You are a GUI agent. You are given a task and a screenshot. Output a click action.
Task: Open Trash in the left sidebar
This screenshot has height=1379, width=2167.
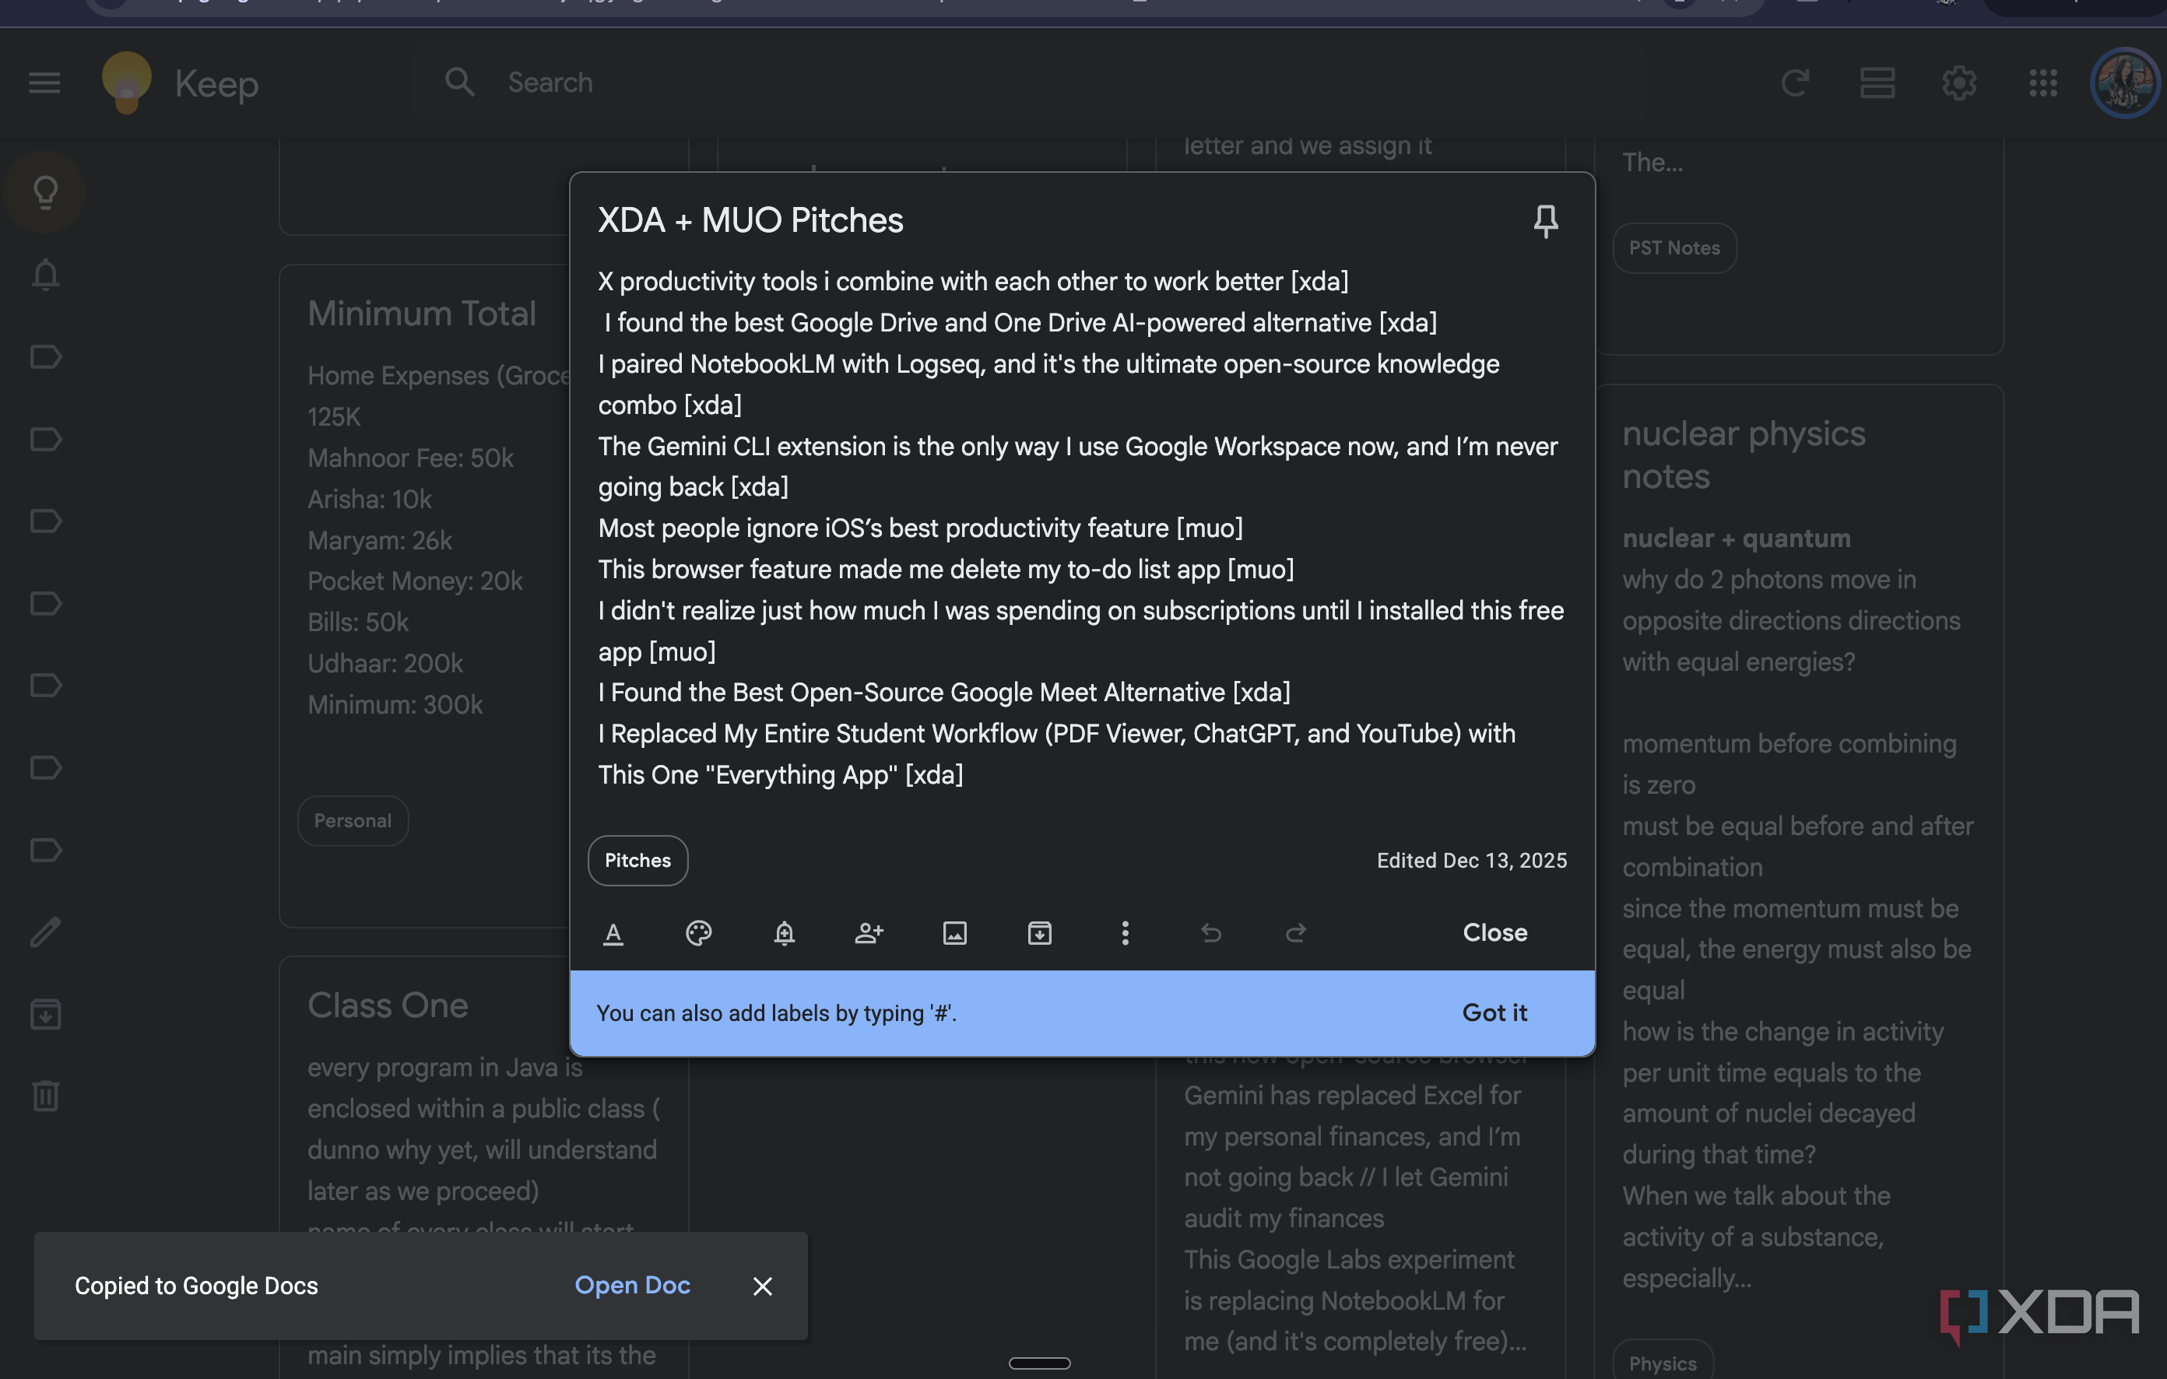click(45, 1096)
